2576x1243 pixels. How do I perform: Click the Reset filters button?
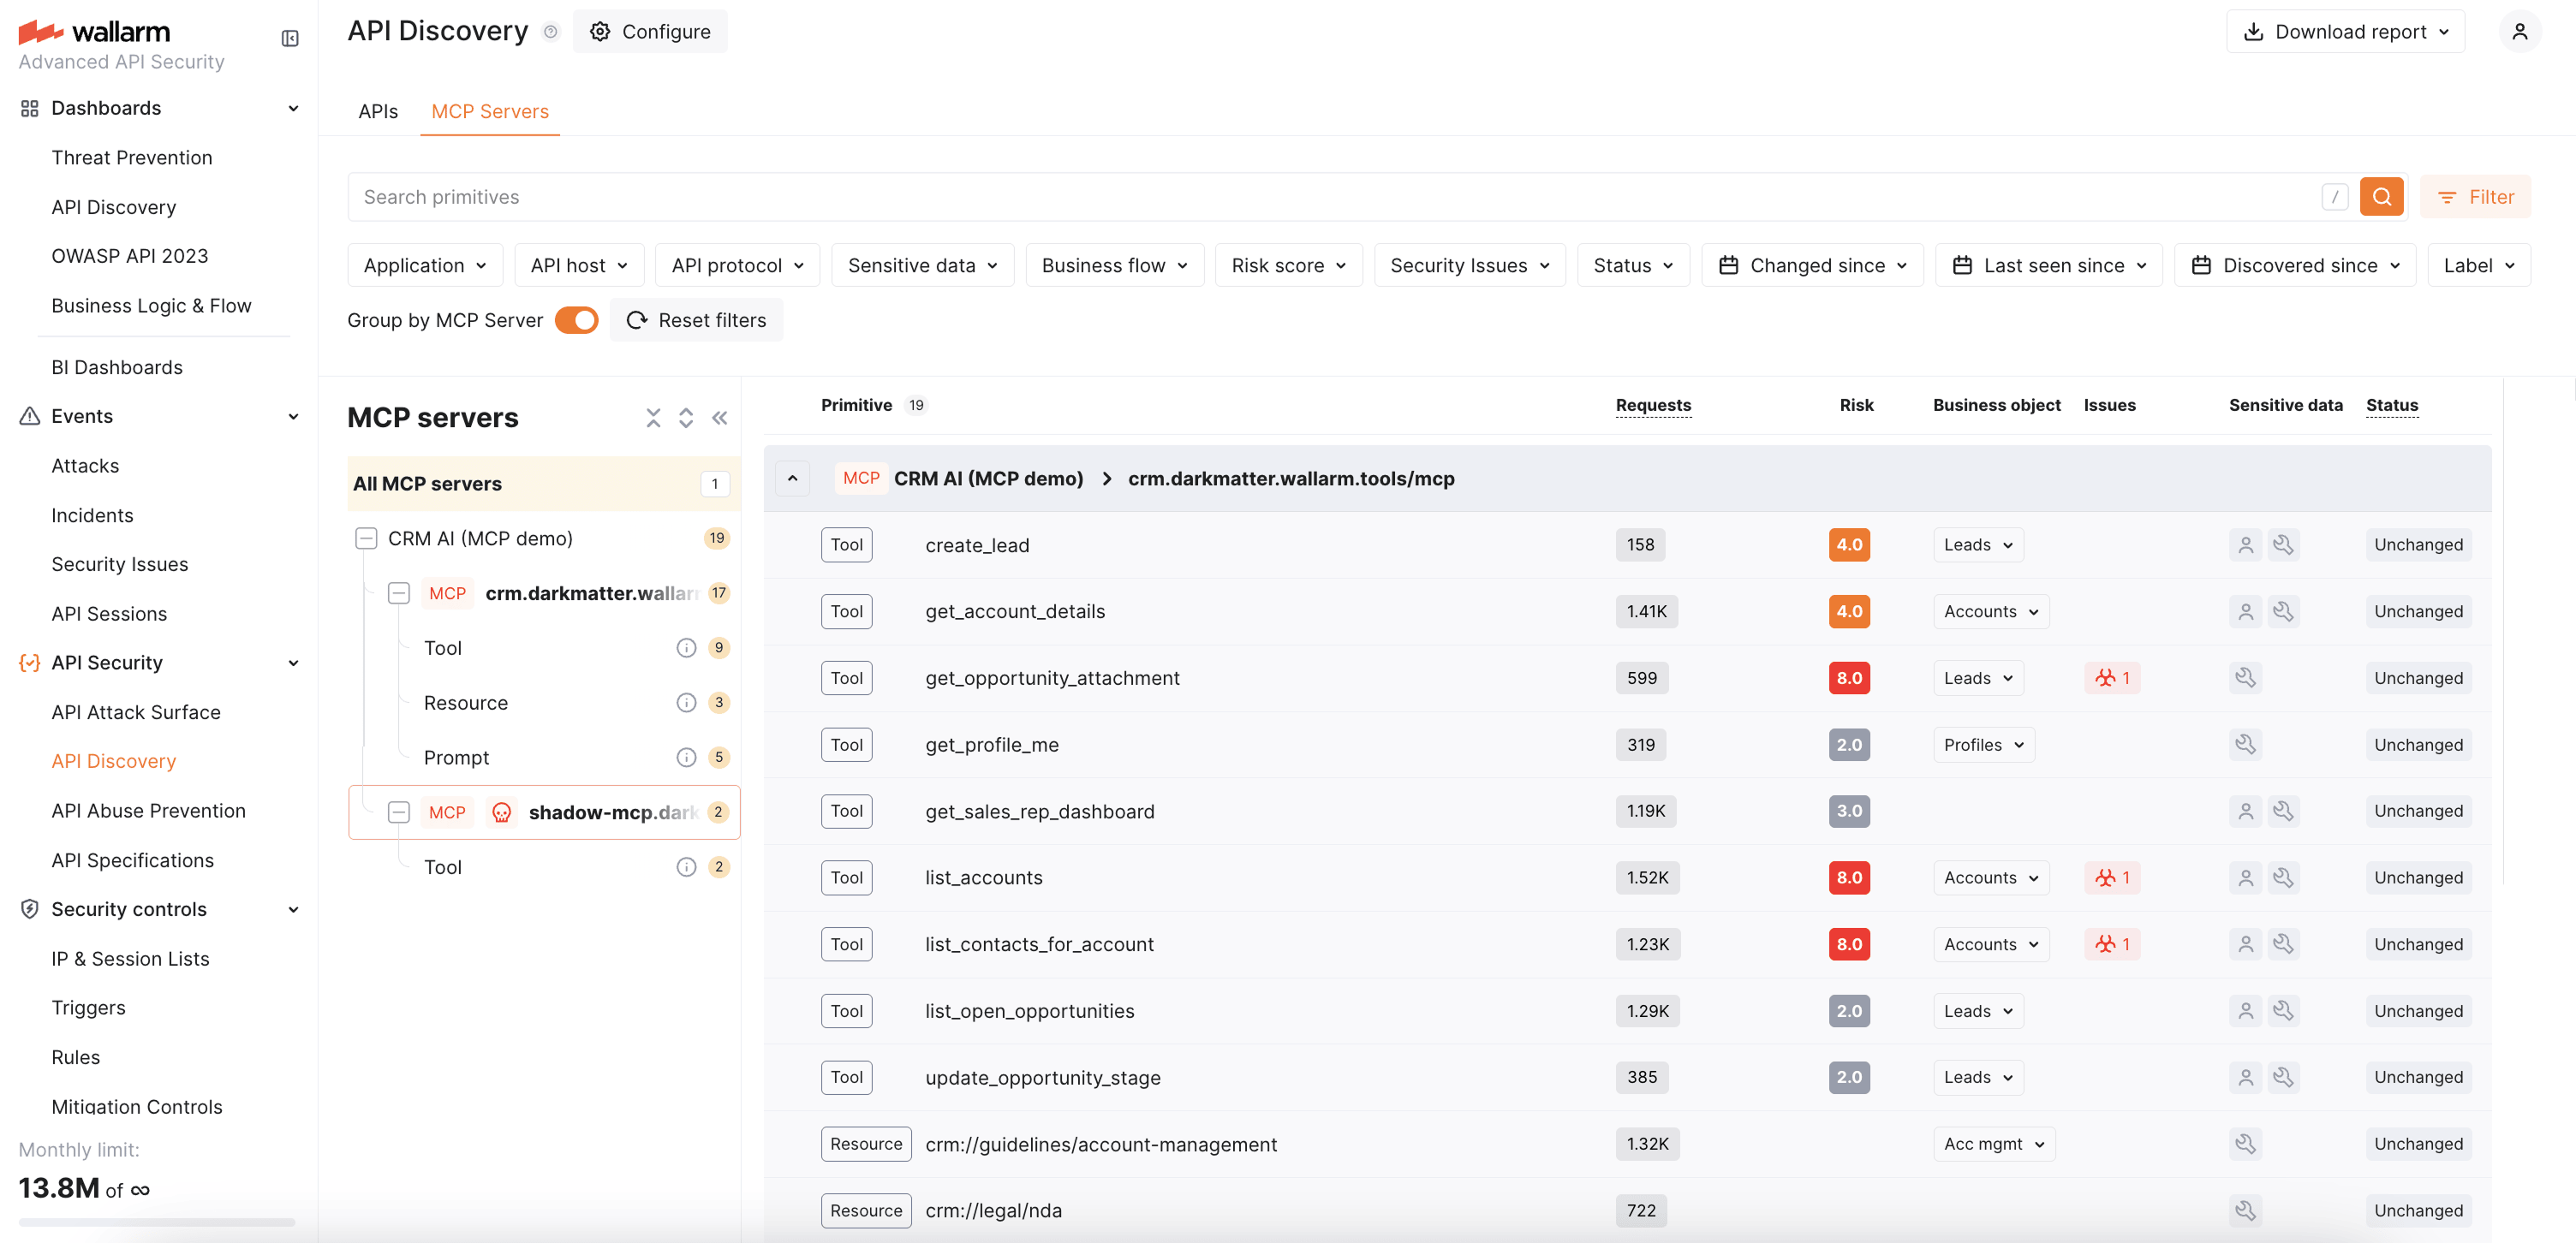pyautogui.click(x=697, y=320)
